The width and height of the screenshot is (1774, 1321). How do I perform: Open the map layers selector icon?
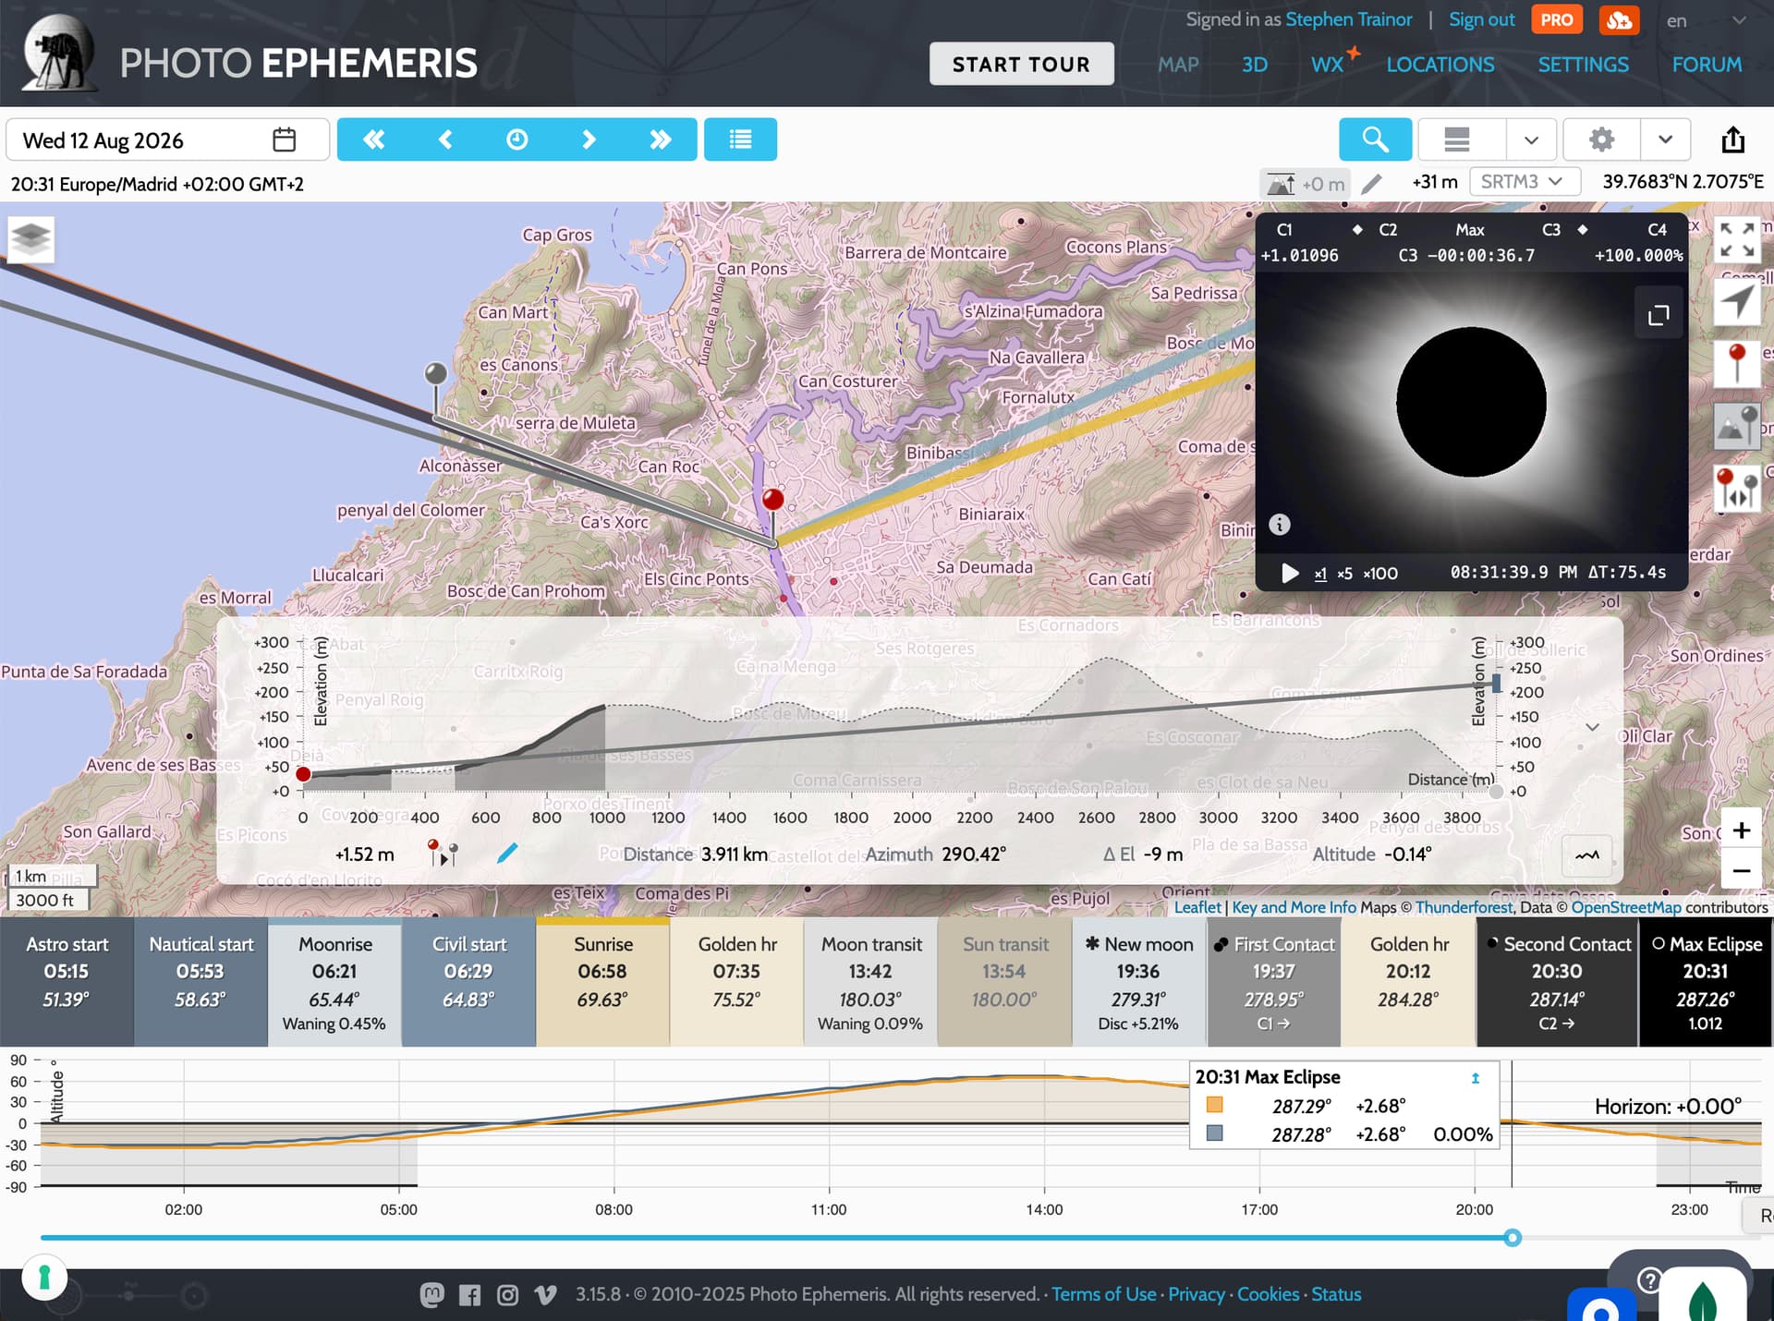30,239
